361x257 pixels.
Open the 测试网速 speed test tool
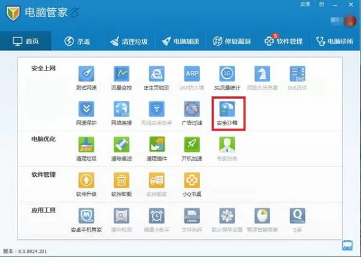pyautogui.click(x=86, y=74)
